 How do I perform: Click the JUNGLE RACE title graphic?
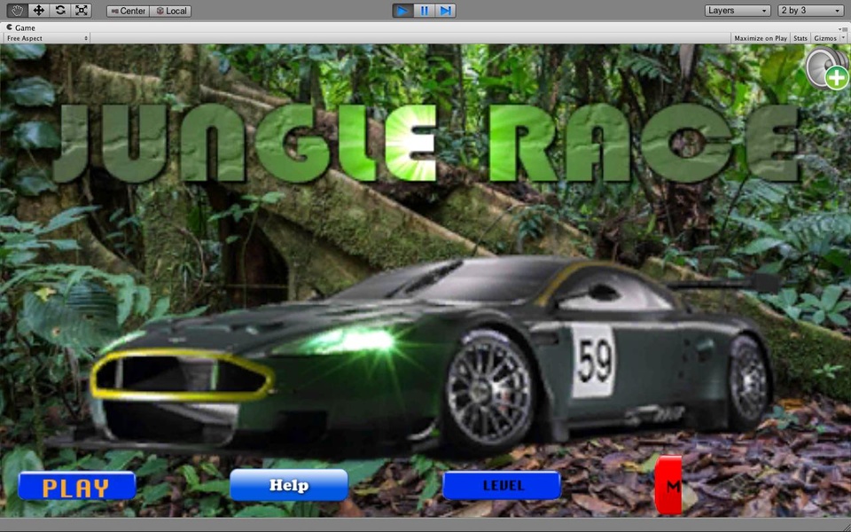(427, 144)
